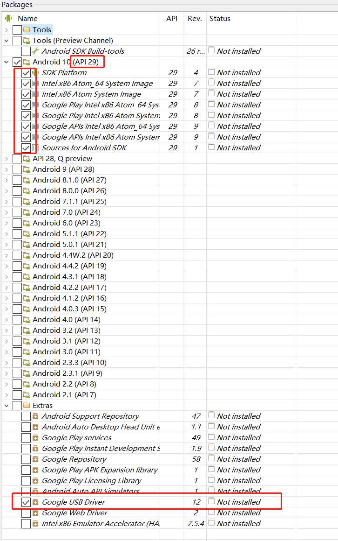
Task: Sort by the API column header
Action: [172, 18]
